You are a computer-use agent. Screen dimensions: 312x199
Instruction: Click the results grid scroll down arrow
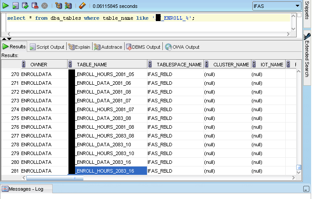(x=299, y=173)
